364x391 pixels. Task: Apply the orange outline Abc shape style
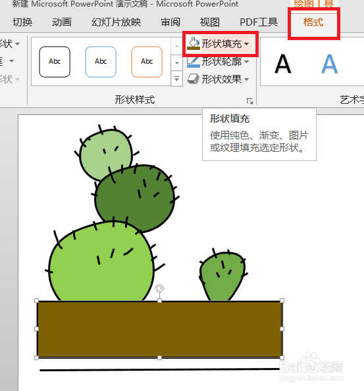(147, 62)
